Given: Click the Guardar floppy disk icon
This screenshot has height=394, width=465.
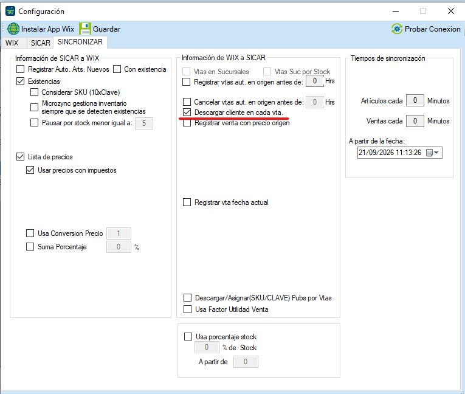Looking at the screenshot, I should coord(85,29).
